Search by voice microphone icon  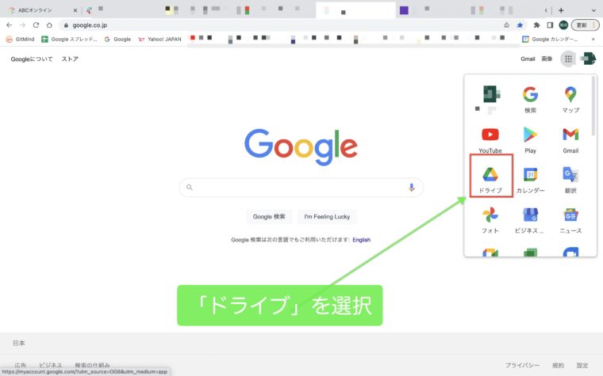pyautogui.click(x=411, y=188)
